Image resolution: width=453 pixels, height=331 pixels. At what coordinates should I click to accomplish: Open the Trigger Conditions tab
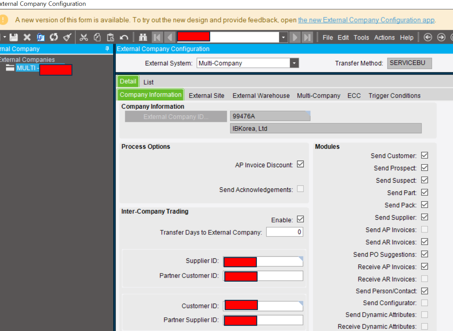(394, 96)
